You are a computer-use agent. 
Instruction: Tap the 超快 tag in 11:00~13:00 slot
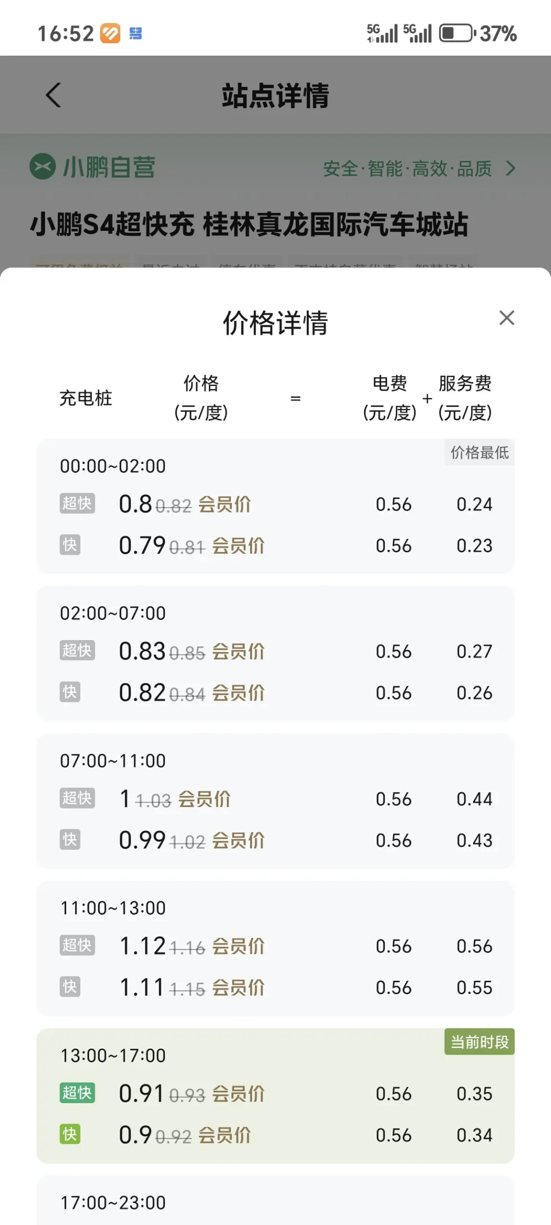coord(77,945)
